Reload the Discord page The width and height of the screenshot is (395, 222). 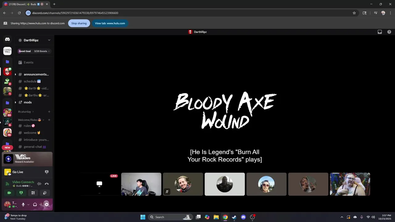click(x=19, y=13)
